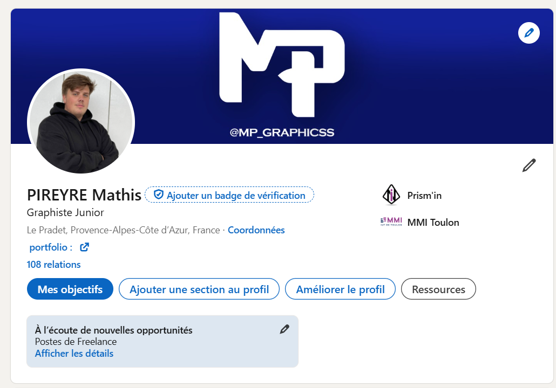Viewport: 556px width, 388px height.
Task: Click the pencil icon on the banner image
Action: pos(528,33)
